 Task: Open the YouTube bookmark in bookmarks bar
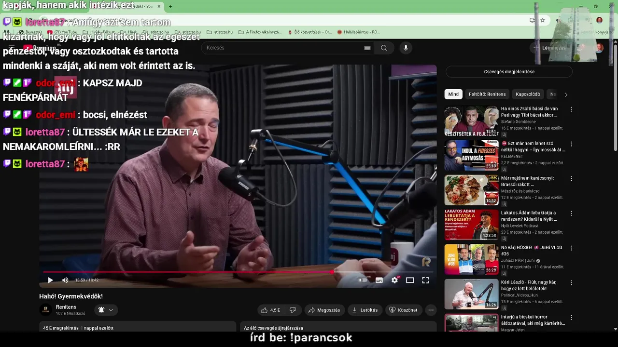[62, 32]
